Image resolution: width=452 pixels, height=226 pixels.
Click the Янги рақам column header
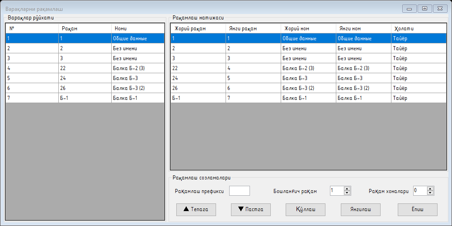click(254, 28)
